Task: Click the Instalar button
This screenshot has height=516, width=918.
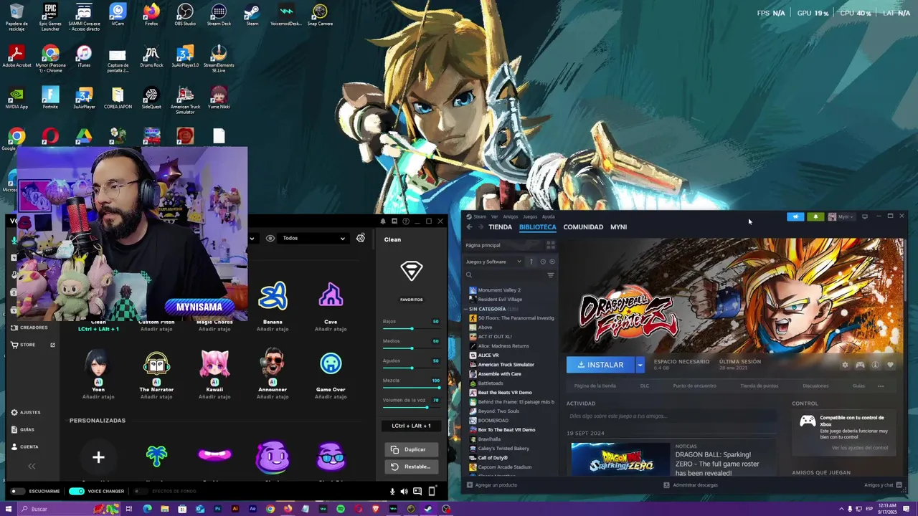Action: click(600, 365)
